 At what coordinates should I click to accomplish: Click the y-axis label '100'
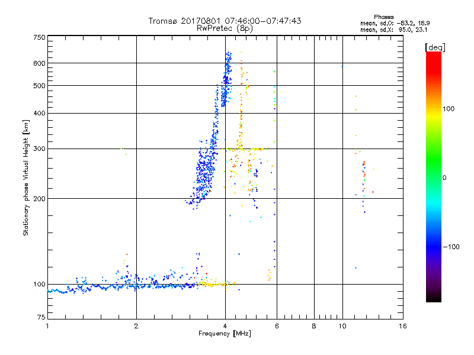click(39, 285)
